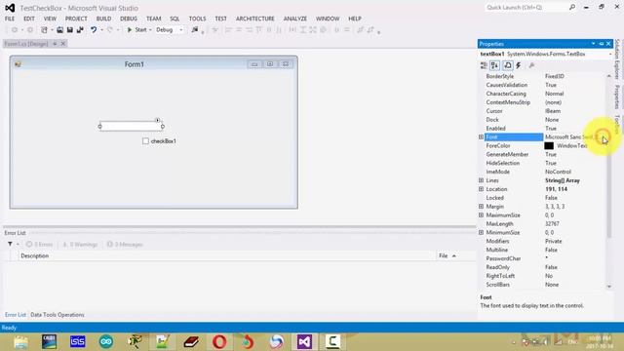The image size is (624, 351).
Task: Open the DEBUG menu
Action: point(129,19)
